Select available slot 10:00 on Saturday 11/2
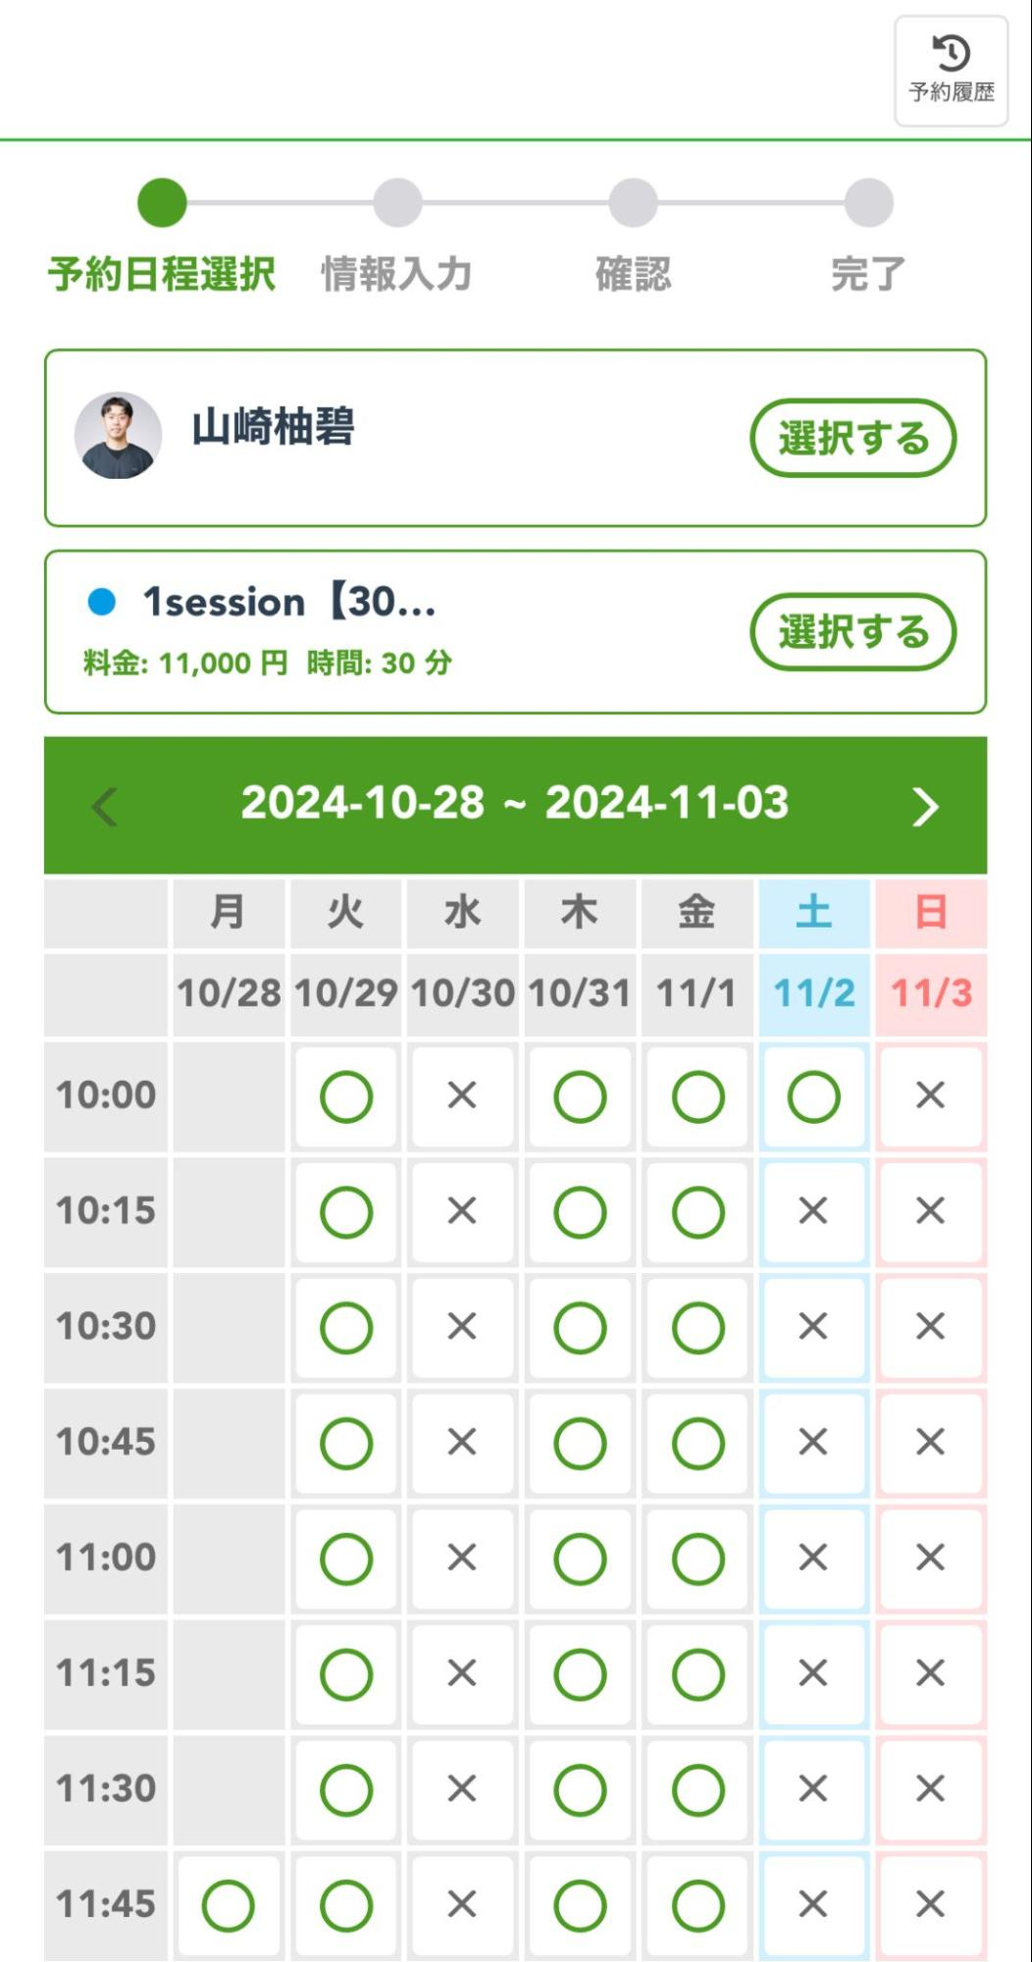1032x1962 pixels. pyautogui.click(x=813, y=1096)
